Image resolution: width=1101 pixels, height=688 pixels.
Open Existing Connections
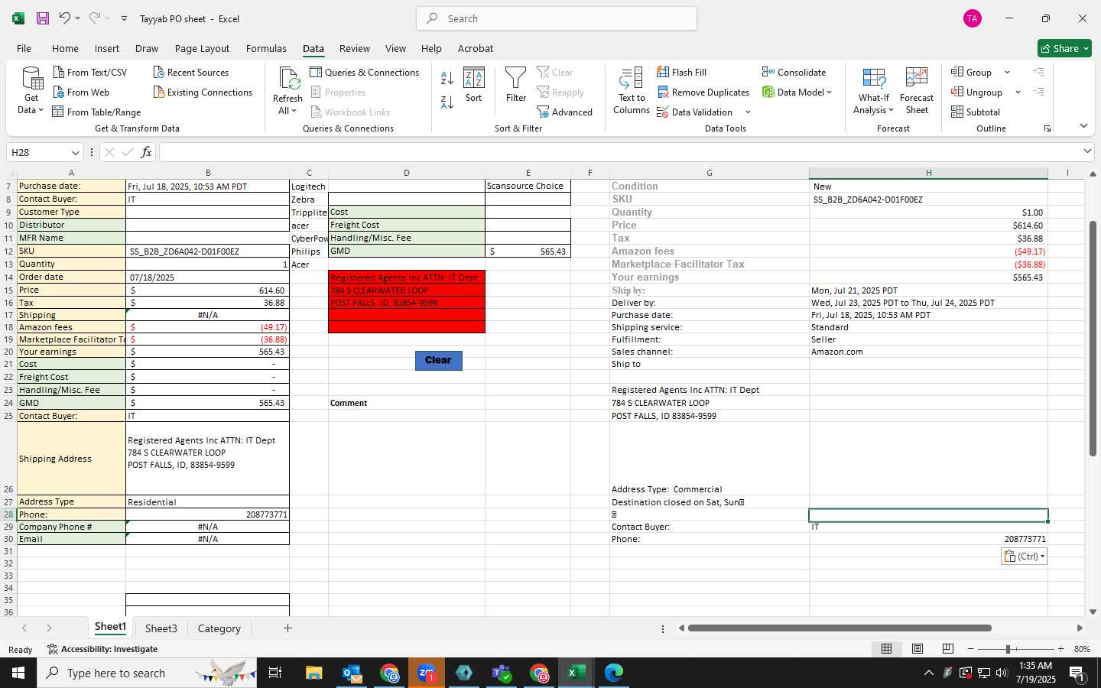(x=203, y=92)
